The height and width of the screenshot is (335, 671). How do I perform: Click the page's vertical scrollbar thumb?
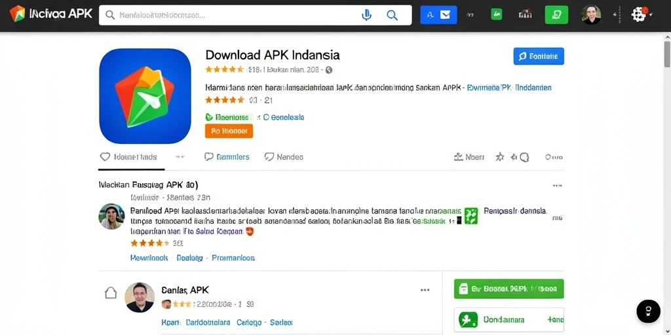coord(667,54)
